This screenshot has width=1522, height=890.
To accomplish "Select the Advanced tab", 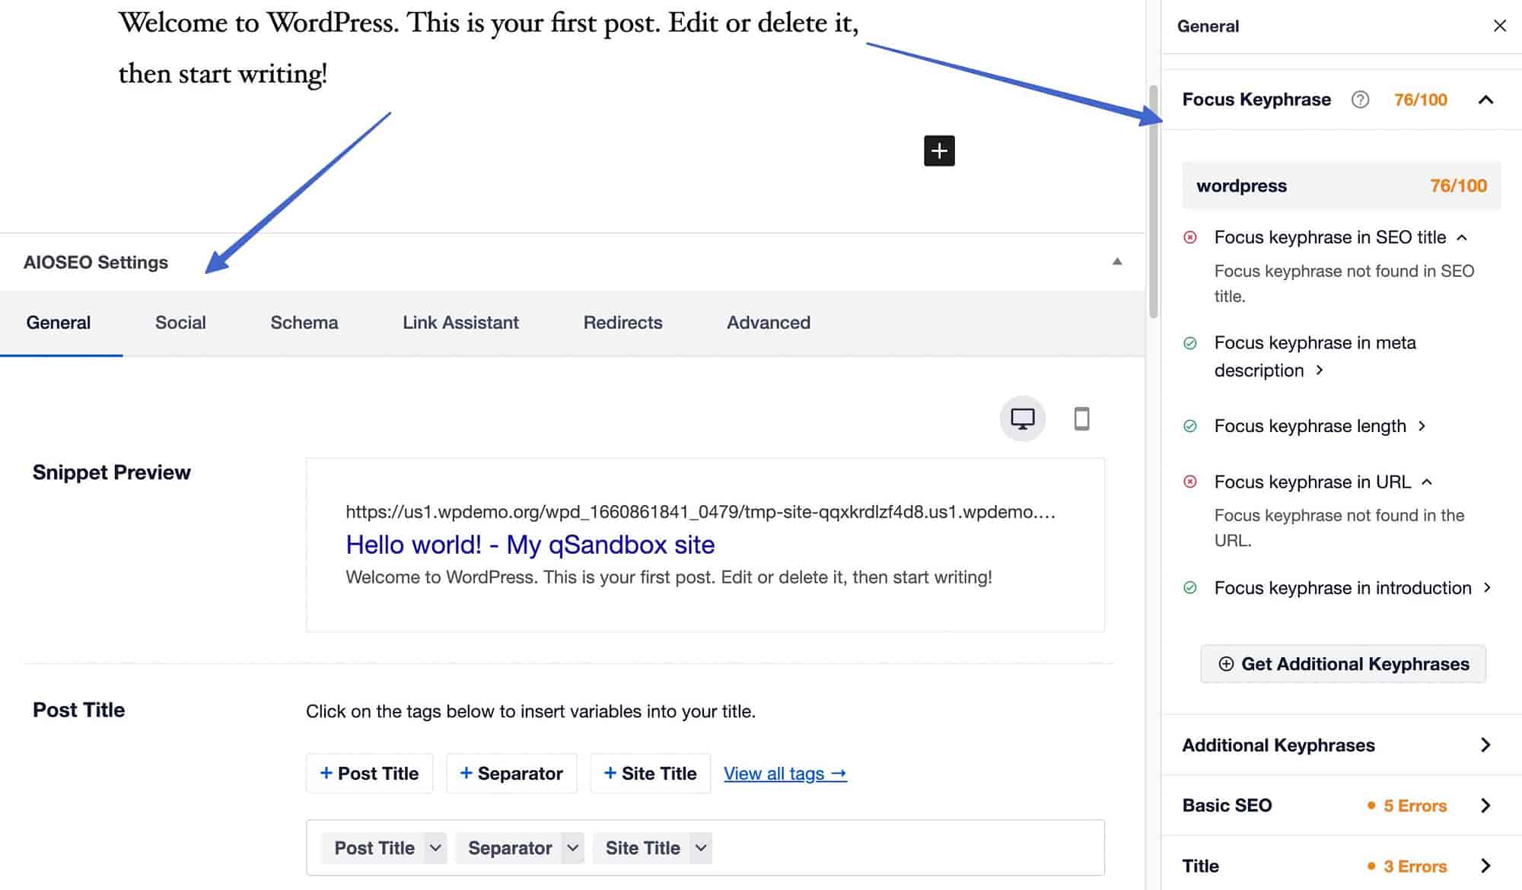I will pyautogui.click(x=769, y=322).
